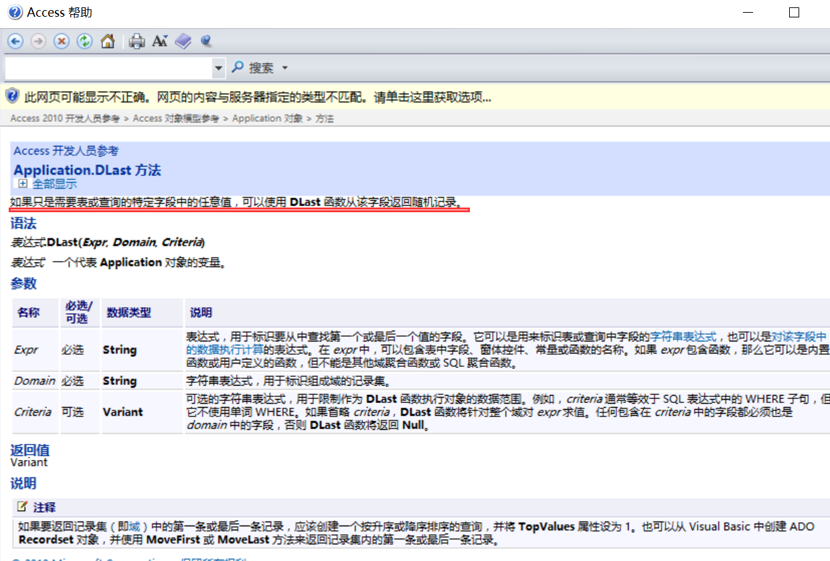
Task: Click the info bar shield icon
Action: tap(12, 96)
